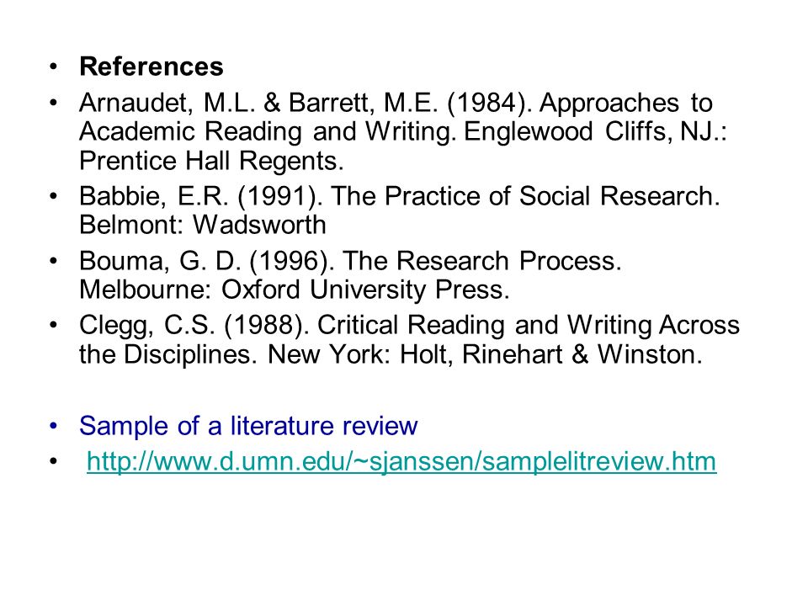Click the Melbourne: Oxford University Press text

295,290
